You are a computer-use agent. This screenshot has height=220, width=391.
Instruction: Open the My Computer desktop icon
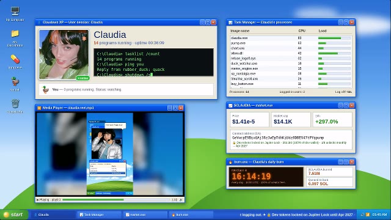(x=15, y=11)
